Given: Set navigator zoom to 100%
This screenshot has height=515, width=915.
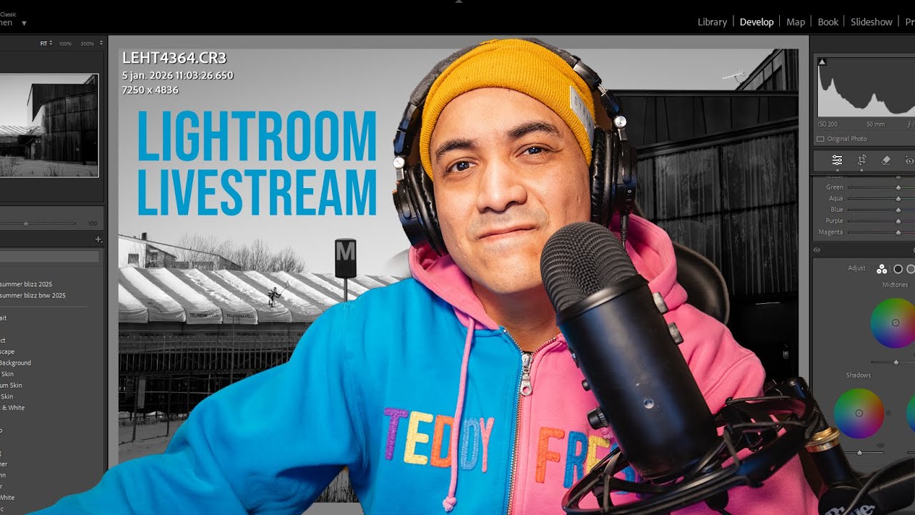Looking at the screenshot, I should click(65, 44).
